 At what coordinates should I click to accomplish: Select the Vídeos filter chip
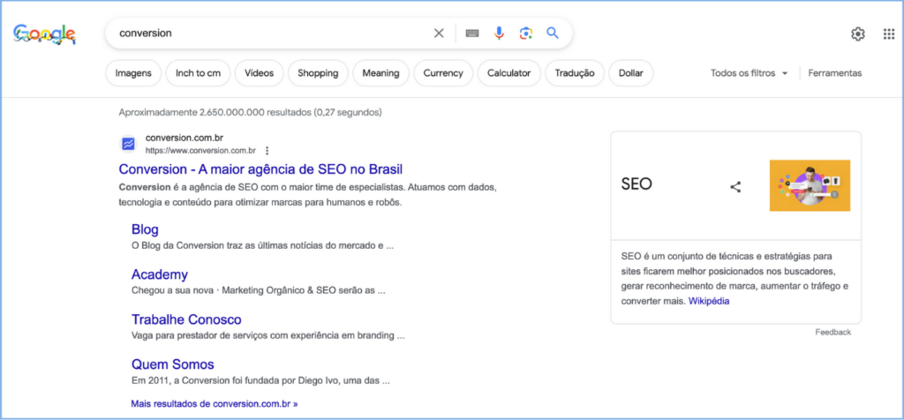pyautogui.click(x=259, y=73)
